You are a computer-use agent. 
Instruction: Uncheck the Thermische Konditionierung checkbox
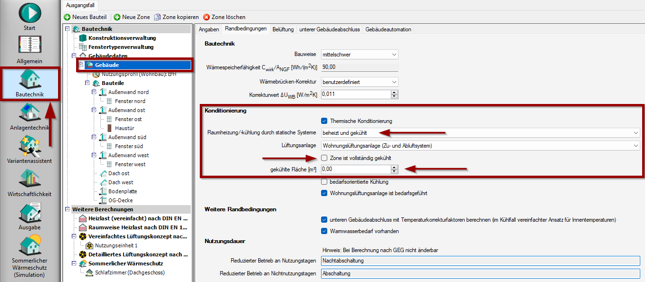pyautogui.click(x=324, y=121)
